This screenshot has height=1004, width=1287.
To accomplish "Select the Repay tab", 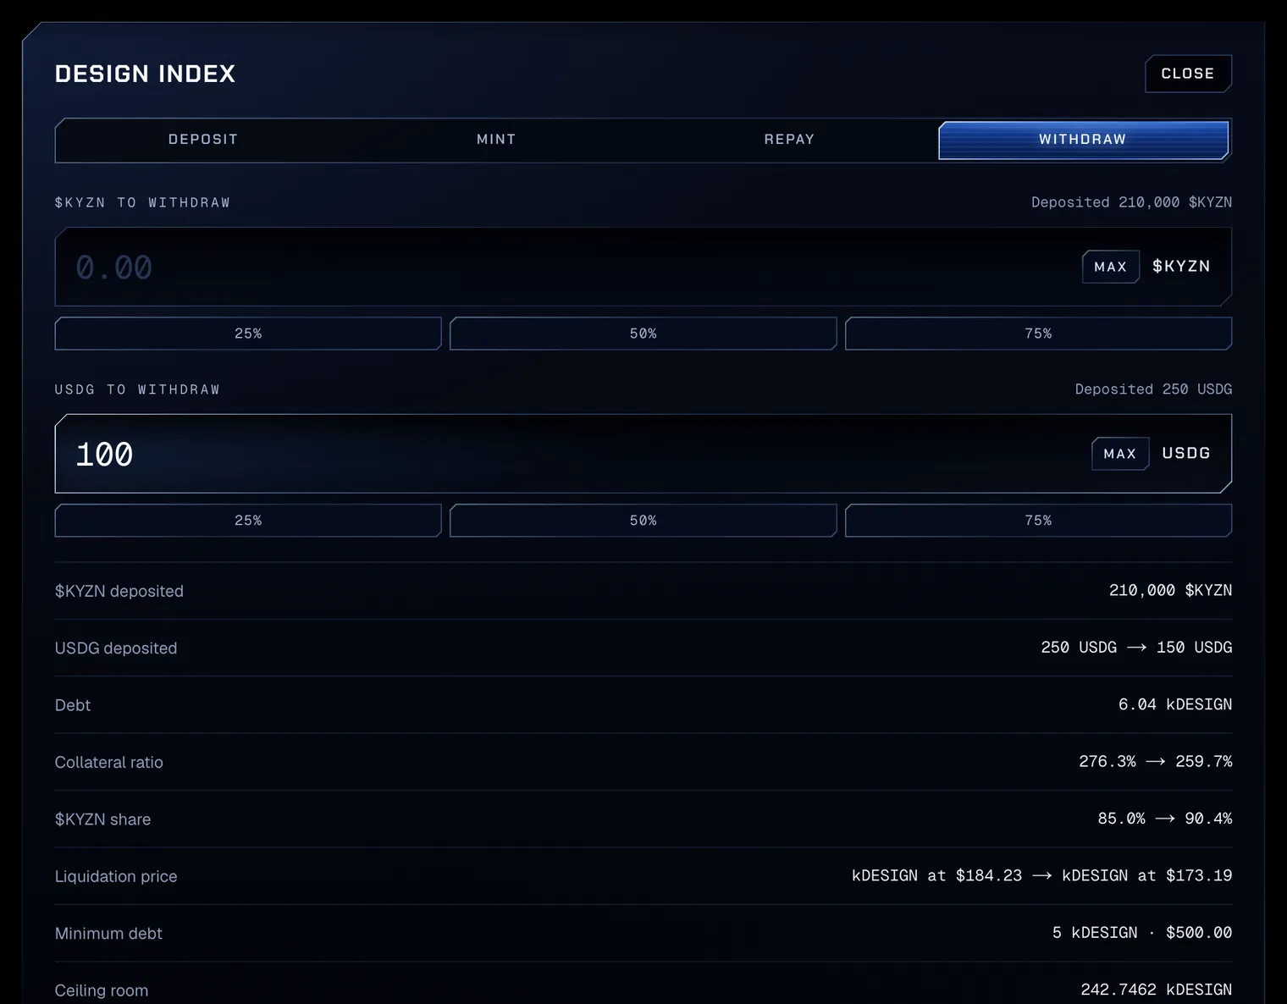I will click(789, 140).
